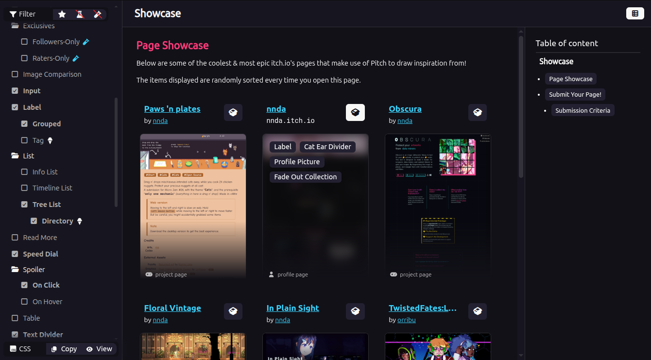Collapse the Exclusives folder

pyautogui.click(x=15, y=26)
